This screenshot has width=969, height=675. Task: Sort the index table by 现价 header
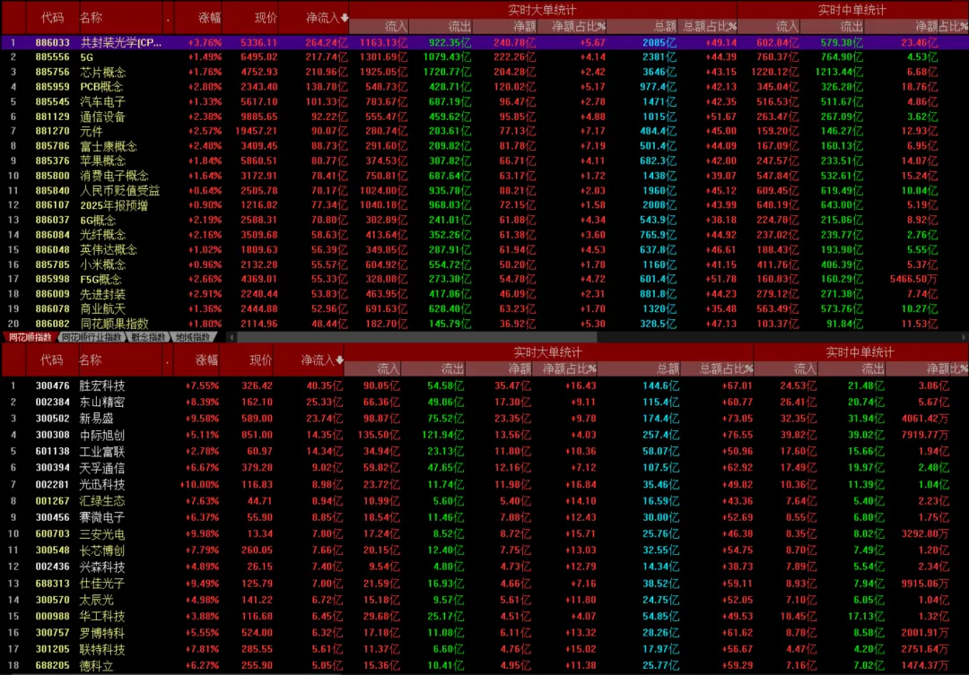[266, 18]
